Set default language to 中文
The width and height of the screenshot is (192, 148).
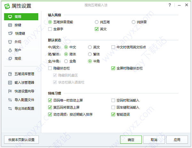pyautogui.click(x=66, y=47)
